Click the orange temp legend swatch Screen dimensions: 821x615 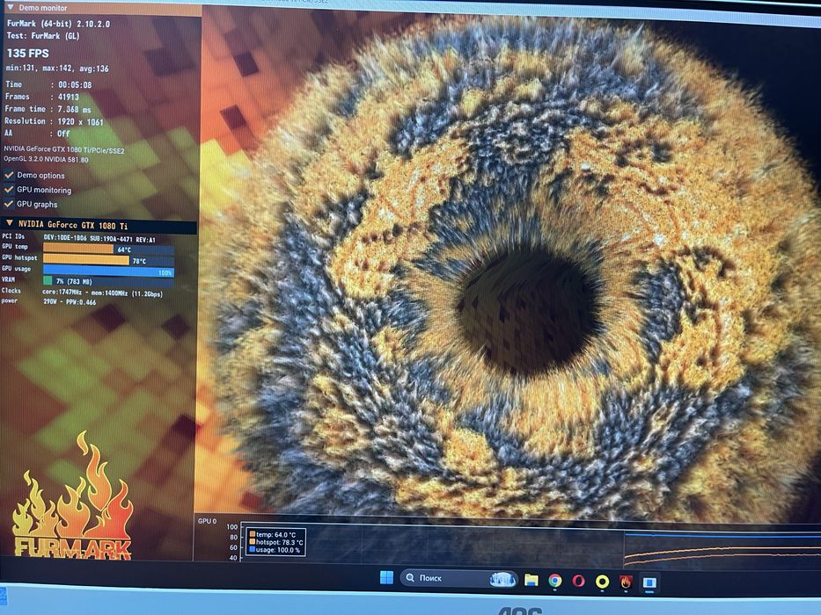pyautogui.click(x=252, y=534)
